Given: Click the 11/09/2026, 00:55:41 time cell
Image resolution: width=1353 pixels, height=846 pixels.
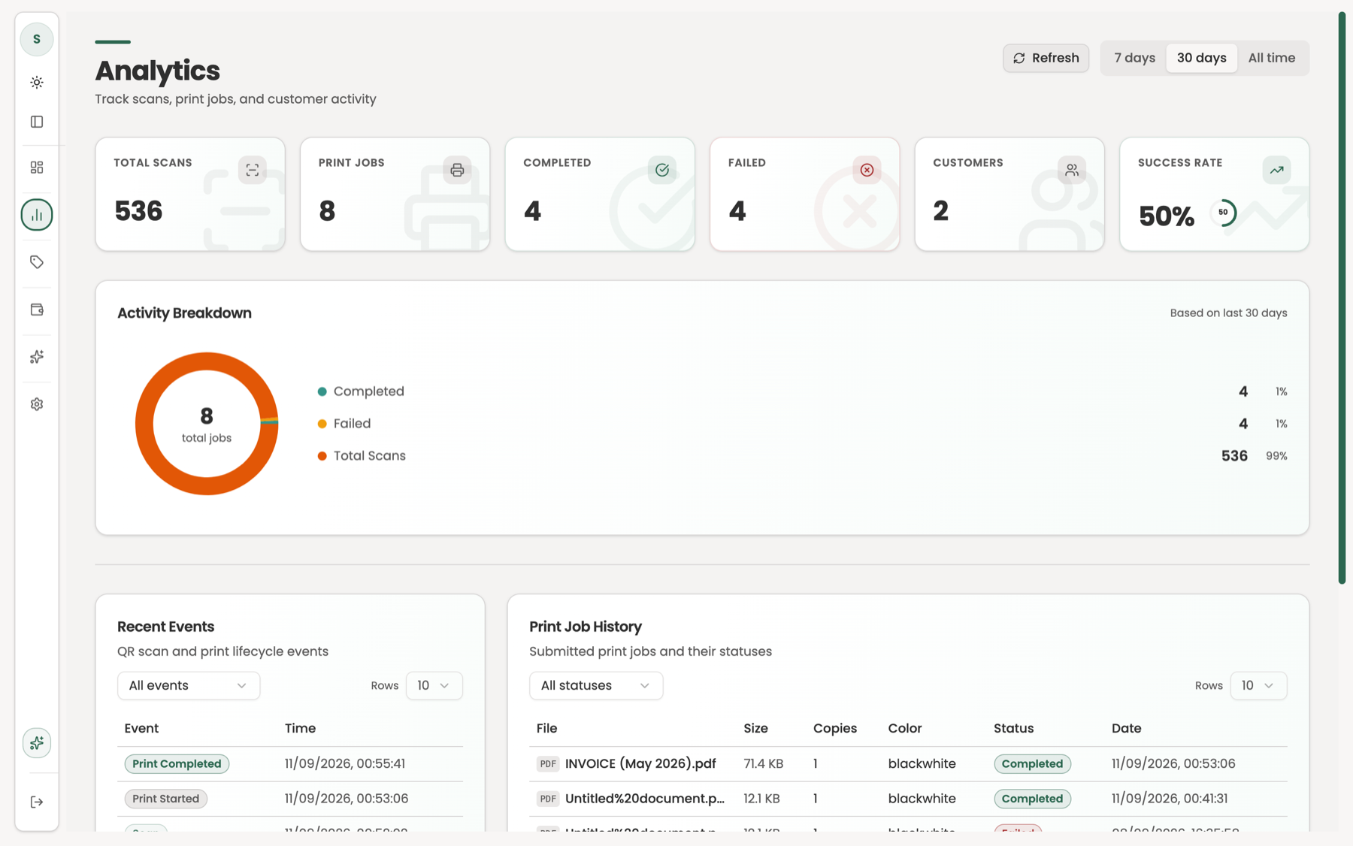Looking at the screenshot, I should (344, 764).
